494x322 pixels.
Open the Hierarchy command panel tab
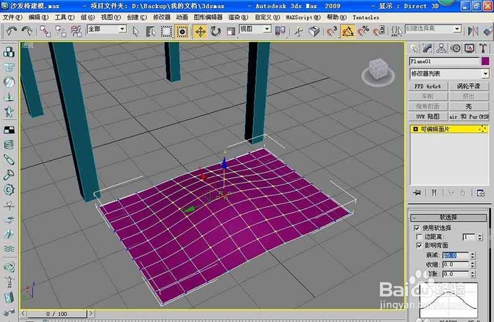[x=442, y=49]
